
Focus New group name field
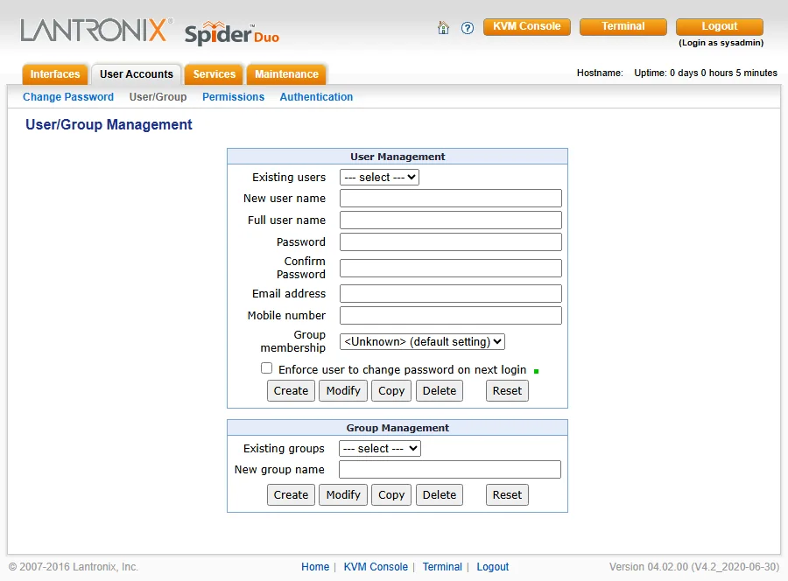(450, 470)
